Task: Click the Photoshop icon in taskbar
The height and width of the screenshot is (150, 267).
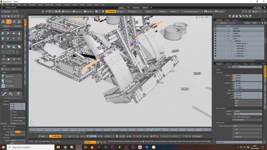Action: (x=106, y=147)
